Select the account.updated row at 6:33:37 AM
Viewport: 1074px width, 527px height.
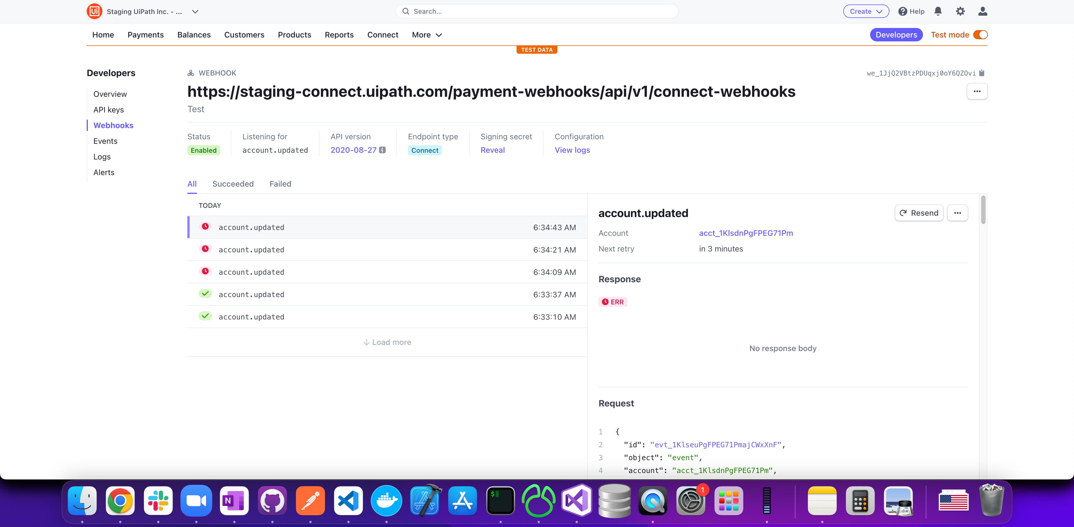coord(387,294)
